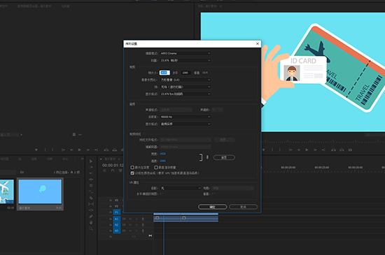Image resolution: width=385 pixels, height=255 pixels.
Task: Click the horizontal frame size field
Action: (164, 73)
